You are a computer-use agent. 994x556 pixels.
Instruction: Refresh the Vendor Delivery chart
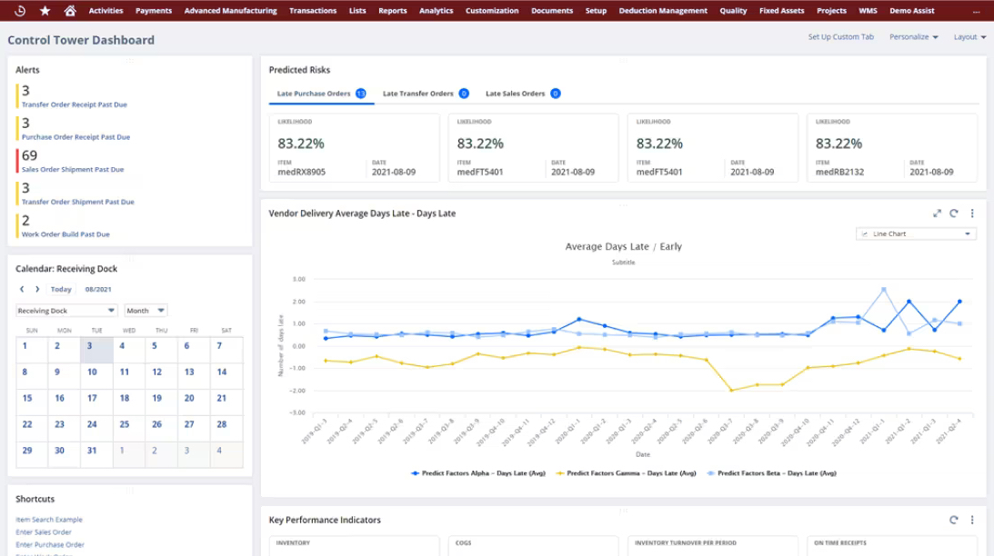point(954,213)
